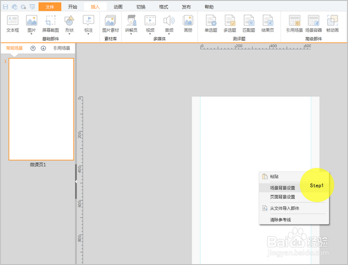Open the settings gear icon

23,7
